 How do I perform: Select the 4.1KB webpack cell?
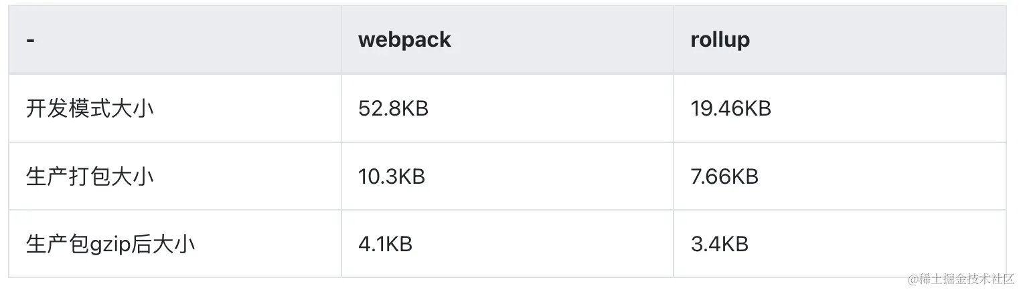coord(385,245)
